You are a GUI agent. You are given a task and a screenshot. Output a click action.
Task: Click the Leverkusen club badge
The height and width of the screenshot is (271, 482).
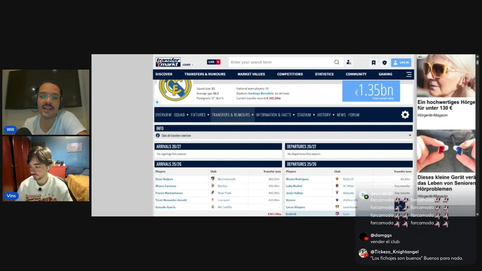tap(337, 207)
